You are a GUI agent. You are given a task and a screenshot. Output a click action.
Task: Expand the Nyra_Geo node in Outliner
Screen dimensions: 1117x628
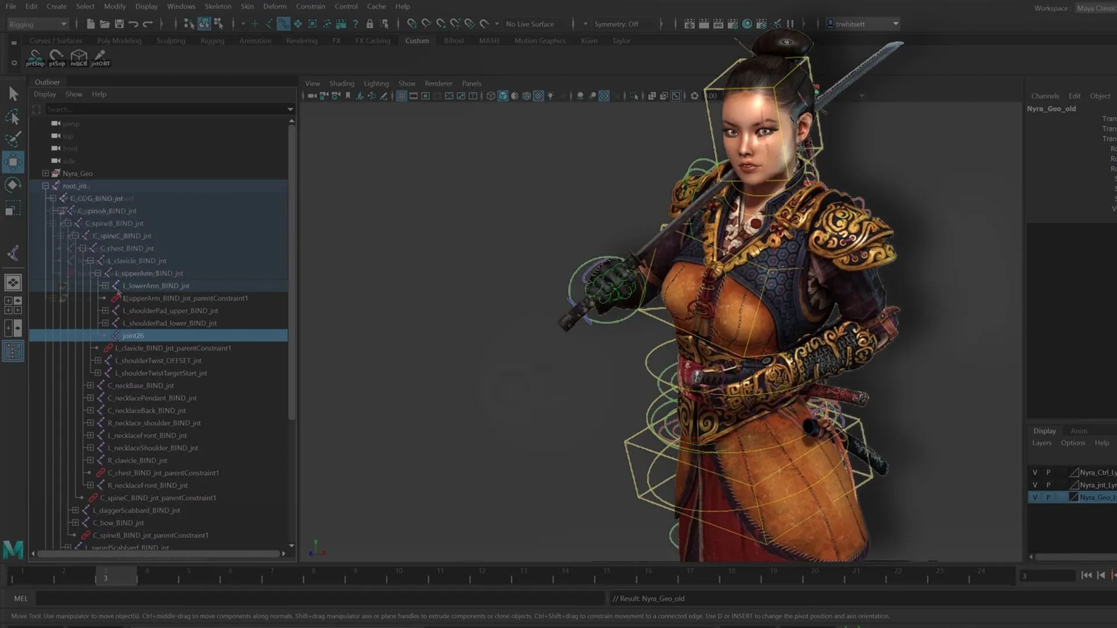pos(45,173)
